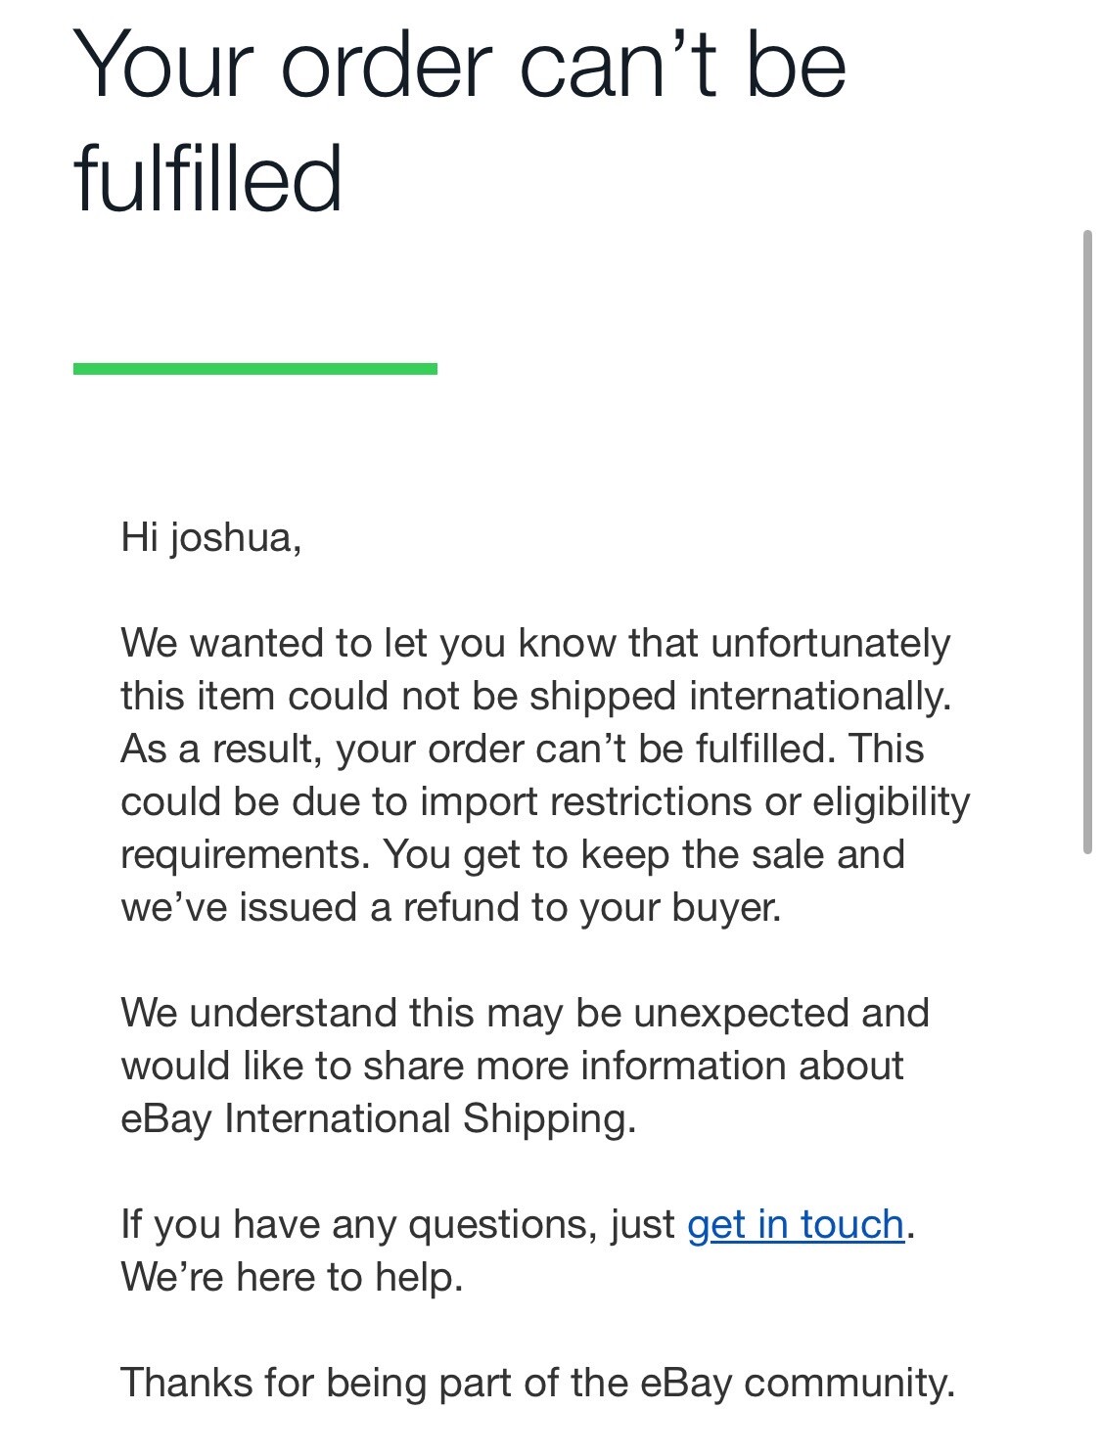The height and width of the screenshot is (1455, 1101).
Task: Click the word "requirements." in the first paragraph
Action: tap(245, 855)
